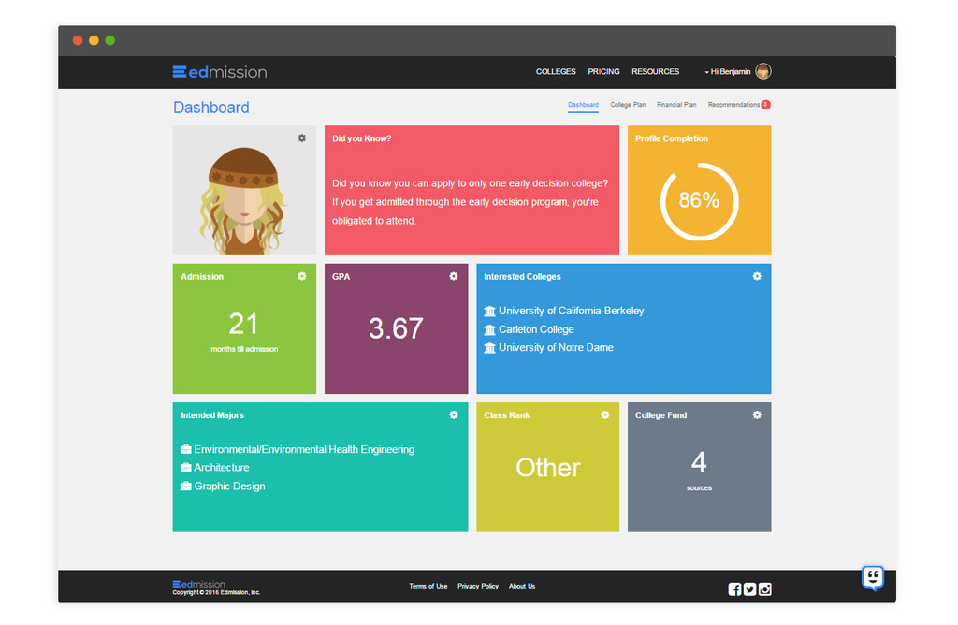Image resolution: width=958 pixels, height=625 pixels.
Task: Select the Architecture major
Action: pyautogui.click(x=222, y=468)
